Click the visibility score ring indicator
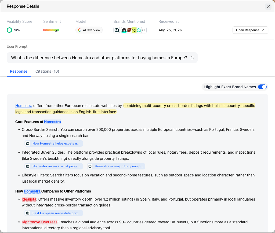Viewport: 275px width, 233px height. (9, 30)
